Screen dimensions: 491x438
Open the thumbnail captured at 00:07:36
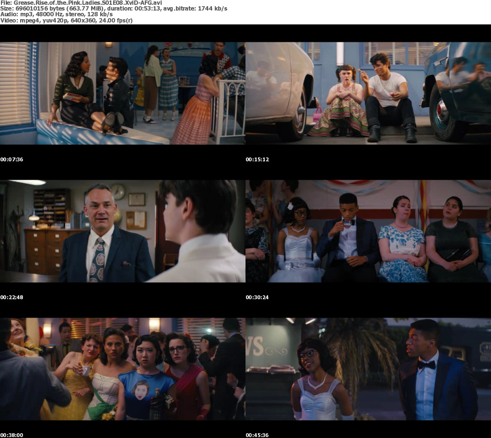122,93
